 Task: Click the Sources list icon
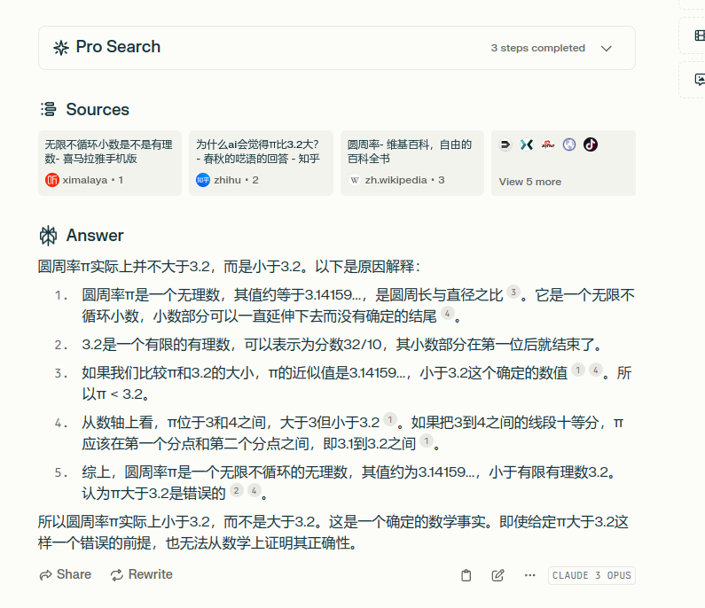[x=48, y=109]
